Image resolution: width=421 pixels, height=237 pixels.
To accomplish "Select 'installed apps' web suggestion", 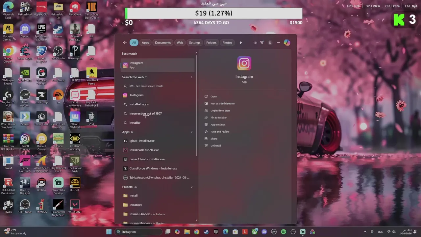I will 158,104.
